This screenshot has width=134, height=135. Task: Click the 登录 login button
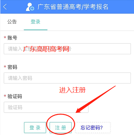tap(35, 127)
